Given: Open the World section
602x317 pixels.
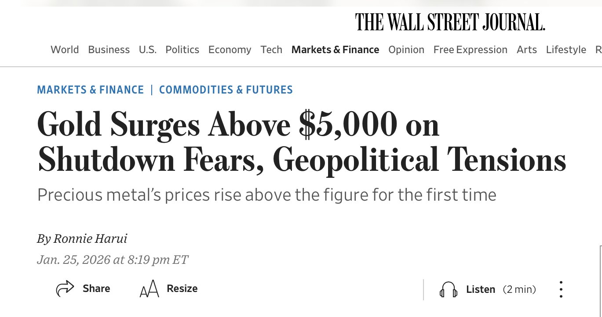Looking at the screenshot, I should tap(65, 50).
